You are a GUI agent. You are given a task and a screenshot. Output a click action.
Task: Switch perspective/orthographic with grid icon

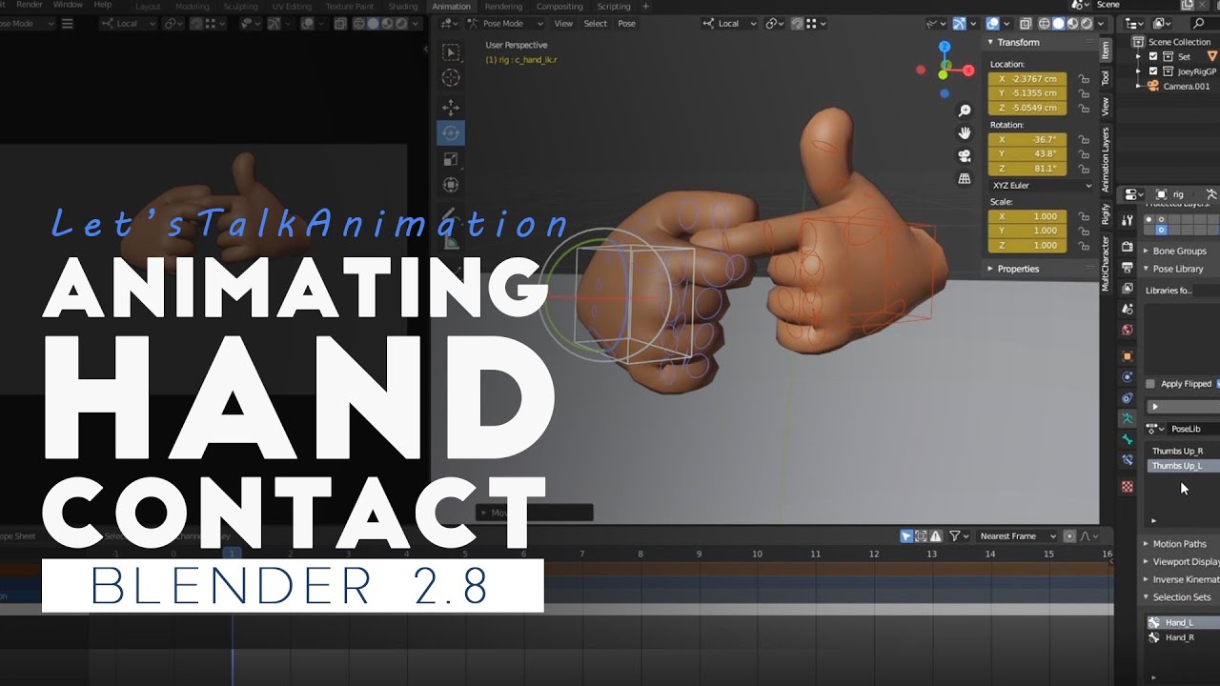click(x=965, y=178)
